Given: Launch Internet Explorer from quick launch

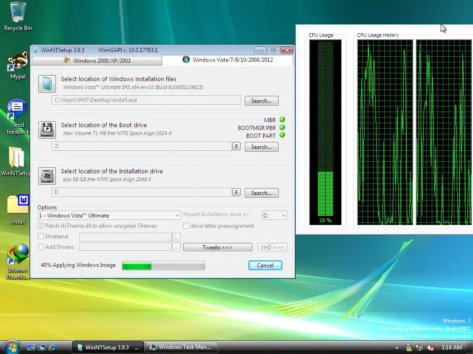Looking at the screenshot, I should coord(52,347).
